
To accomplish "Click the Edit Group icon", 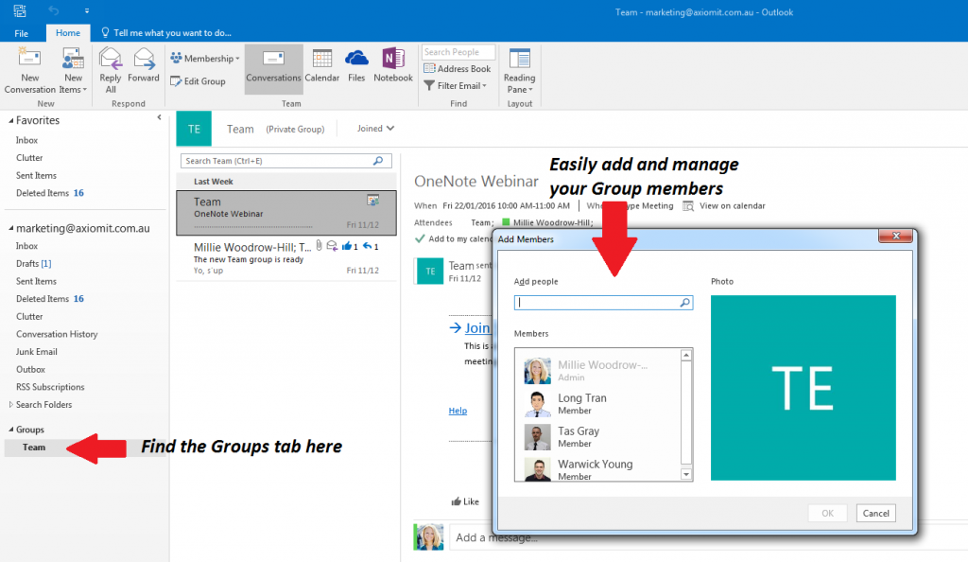I will (x=199, y=81).
